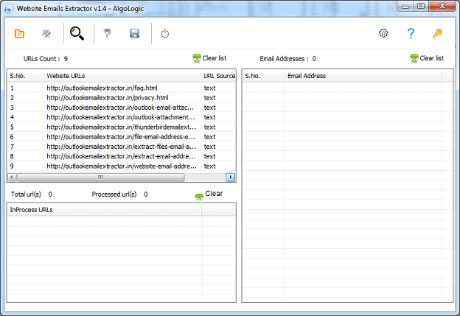The height and width of the screenshot is (316, 460).
Task: Click the filter funnel toolbar icon
Action: pos(108,33)
